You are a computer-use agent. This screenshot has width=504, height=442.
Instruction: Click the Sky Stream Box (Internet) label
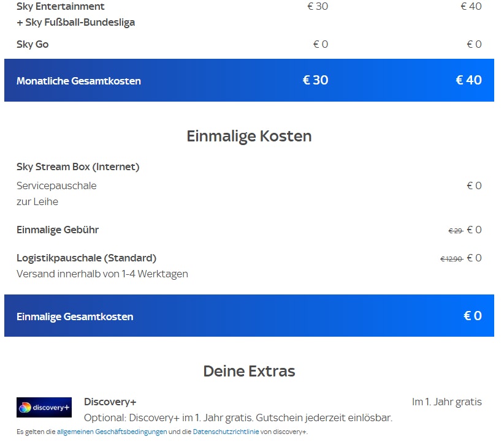pyautogui.click(x=78, y=167)
